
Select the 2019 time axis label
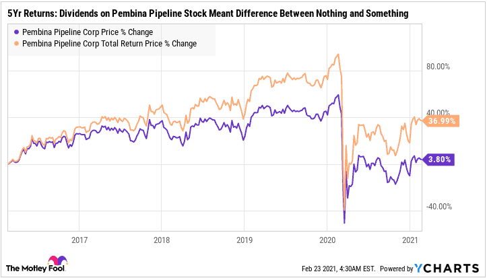coord(245,240)
